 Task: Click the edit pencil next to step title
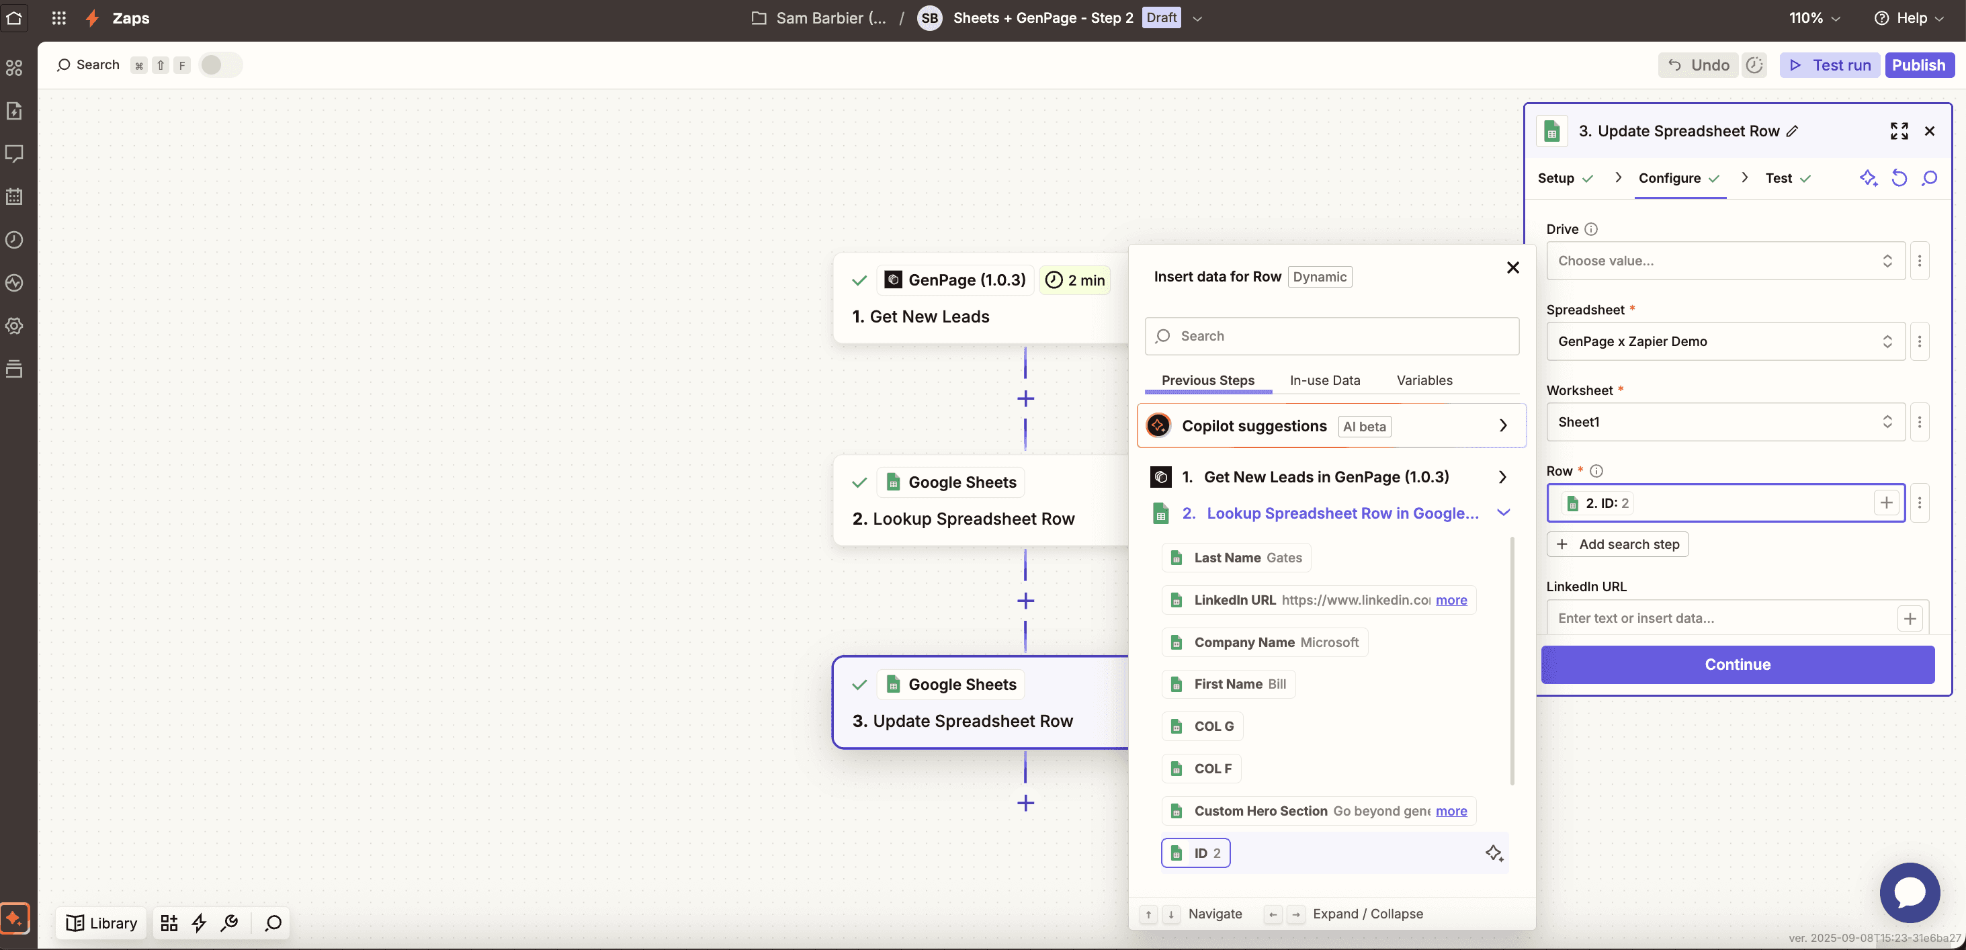1793,131
